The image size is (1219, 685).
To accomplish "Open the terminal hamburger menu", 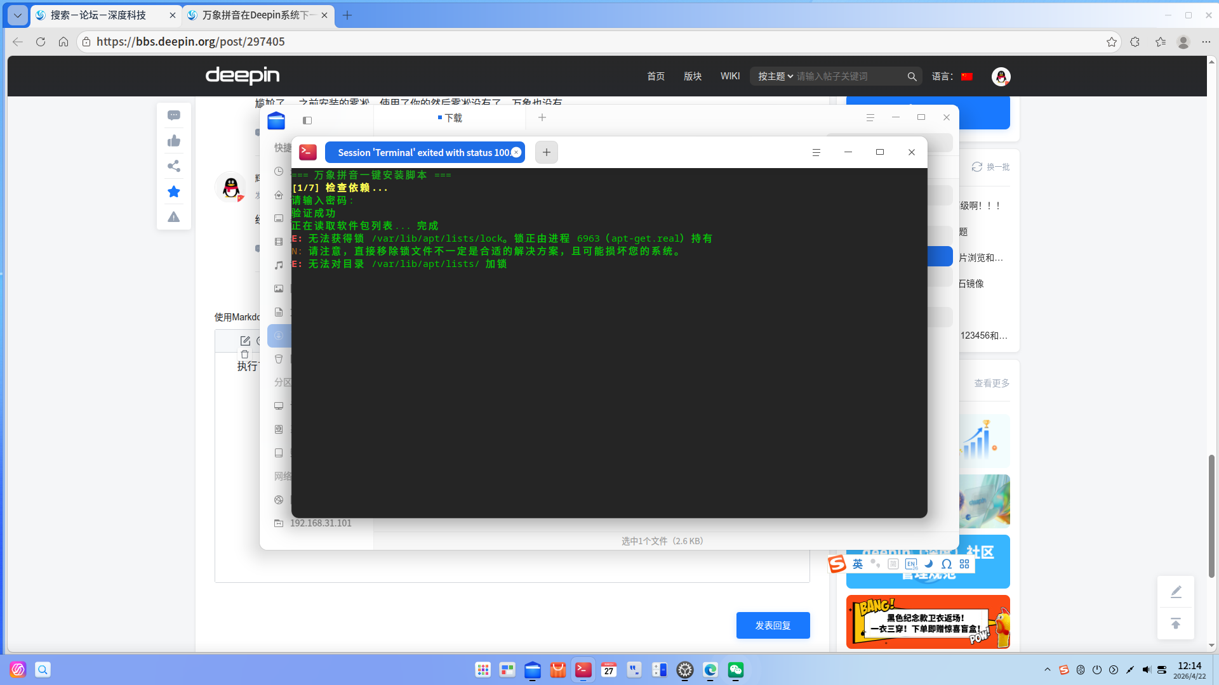I will 816,152.
